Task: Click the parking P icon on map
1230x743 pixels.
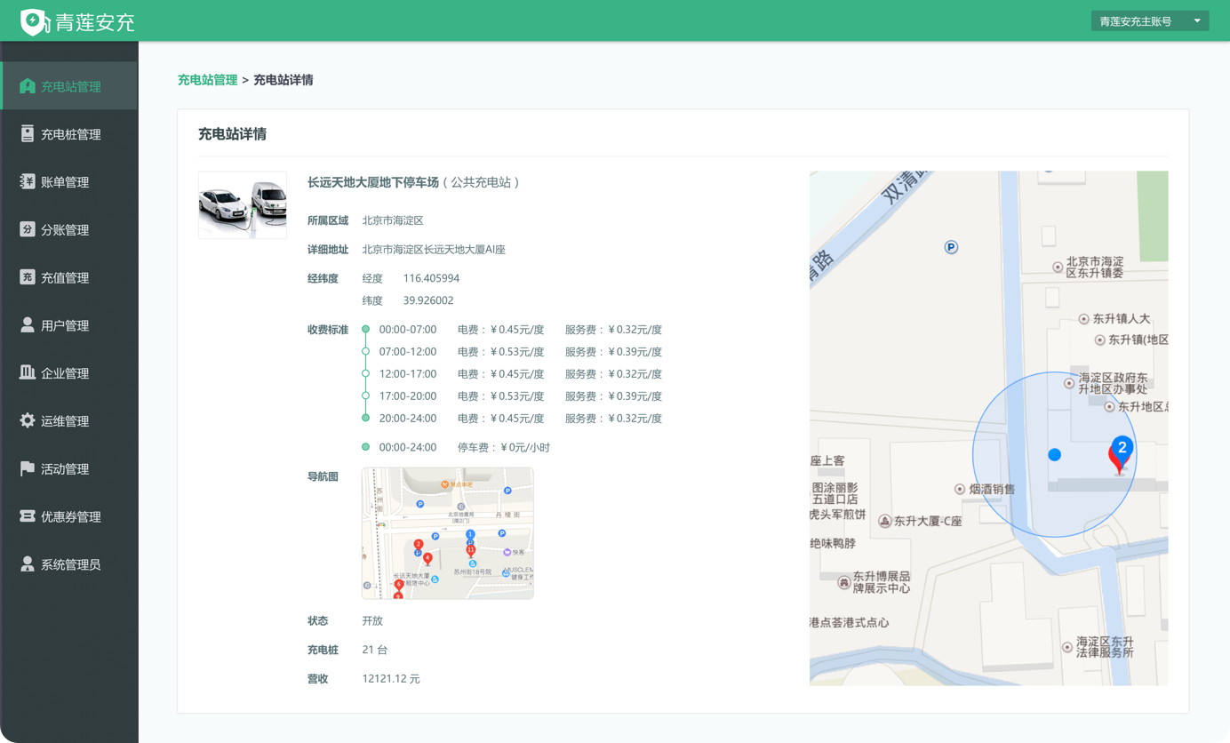Action: (x=951, y=247)
